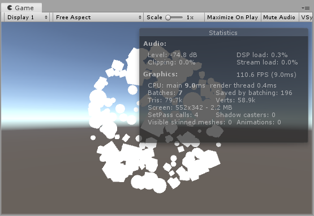The width and height of the screenshot is (314, 216).
Task: Click the 110.6 FPS readout
Action: 266,75
